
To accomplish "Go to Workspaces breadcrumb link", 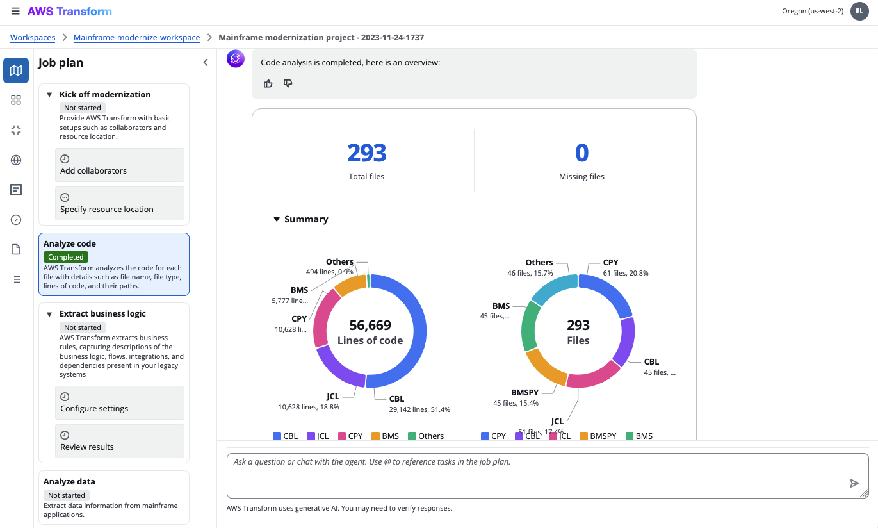I will point(33,38).
